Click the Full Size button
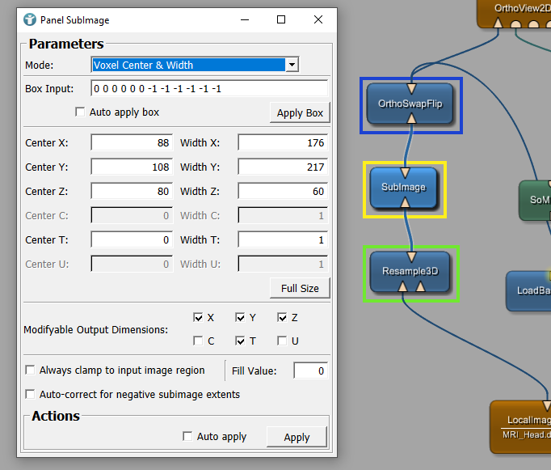Viewport: 551px width, 470px height. click(x=300, y=288)
